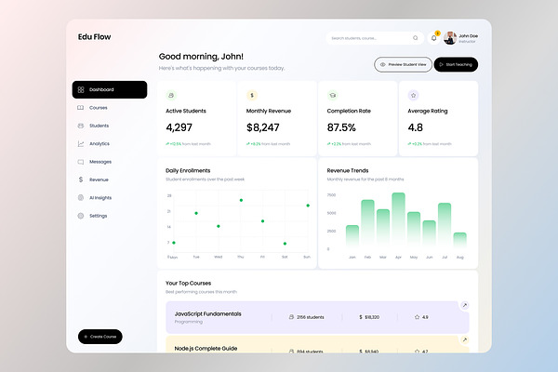
Task: Click the Start Teaching button
Action: pos(456,65)
